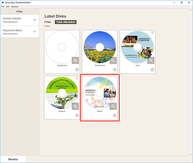This screenshot has height=163, width=193.
Task: Click the cloud download icon on Imut template
Action: 152,32
